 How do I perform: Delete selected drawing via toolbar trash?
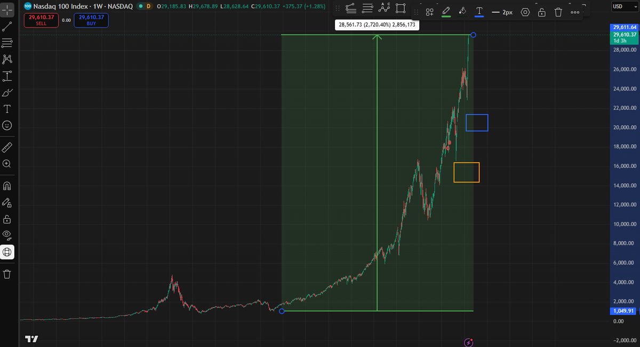[558, 12]
